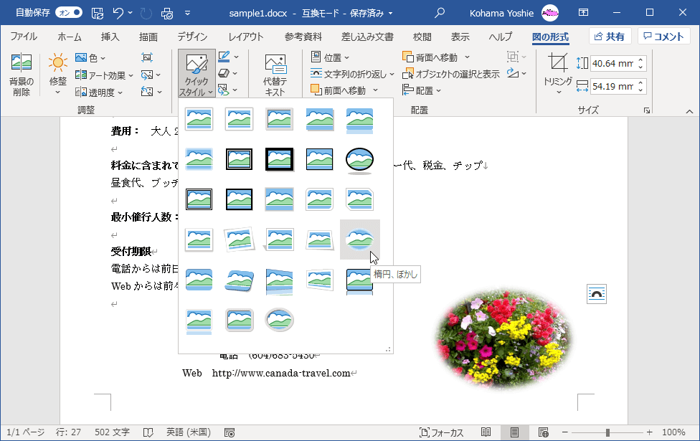Image resolution: width=700 pixels, height=441 pixels.
Task: Click the Print Layout view icon in status bar
Action: [514, 432]
